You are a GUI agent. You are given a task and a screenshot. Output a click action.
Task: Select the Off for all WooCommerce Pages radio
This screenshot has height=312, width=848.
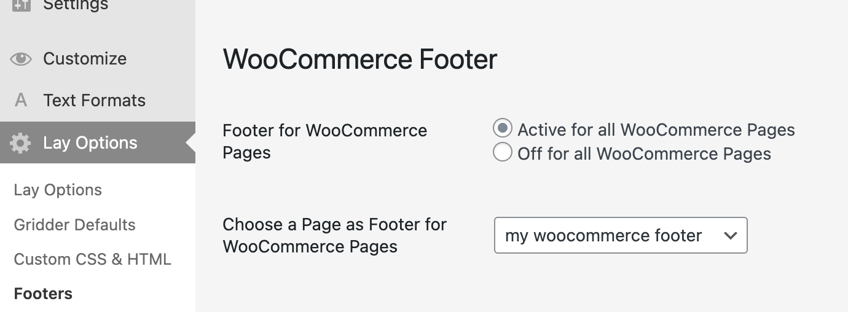click(503, 152)
